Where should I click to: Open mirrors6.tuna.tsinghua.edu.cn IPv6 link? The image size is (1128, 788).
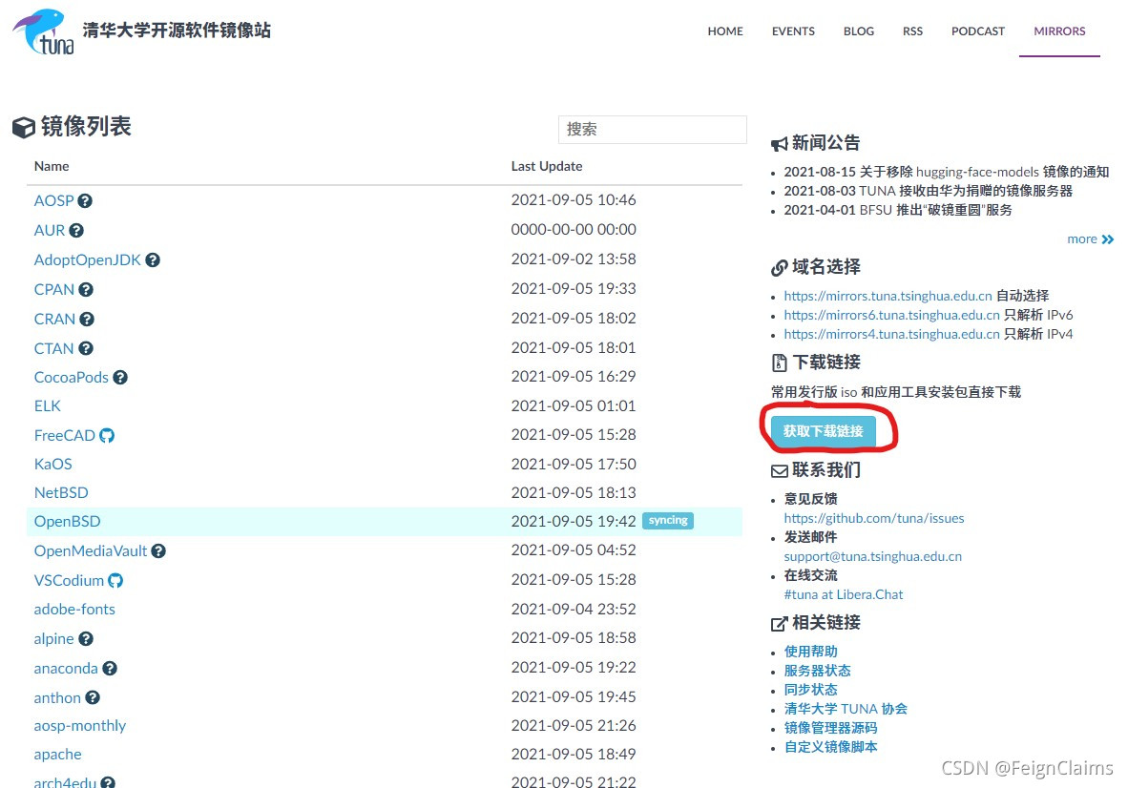pyautogui.click(x=892, y=316)
